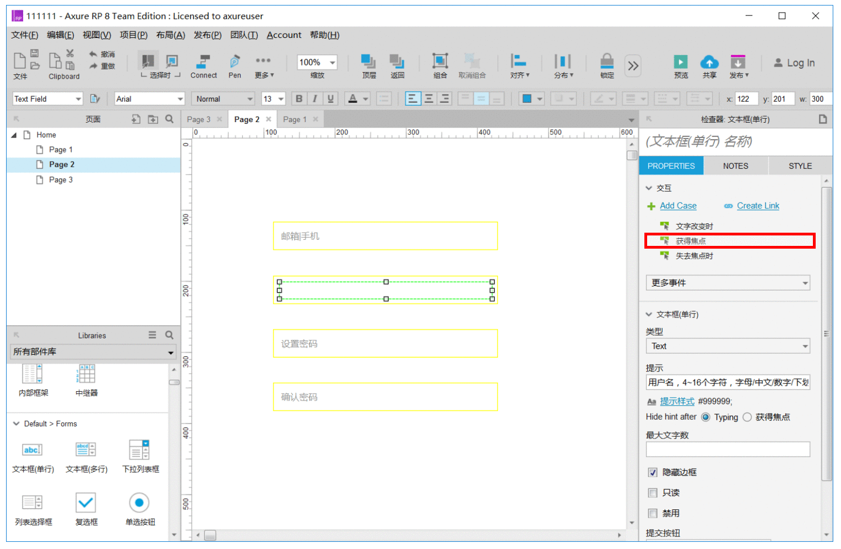
Task: Collapse the Home tree node
Action: pyautogui.click(x=14, y=135)
